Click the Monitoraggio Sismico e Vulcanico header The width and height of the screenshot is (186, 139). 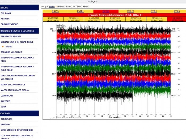[19, 31]
